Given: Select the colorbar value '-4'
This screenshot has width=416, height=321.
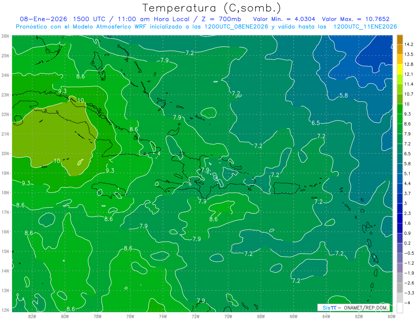Looking at the screenshot, I should pyautogui.click(x=407, y=302).
